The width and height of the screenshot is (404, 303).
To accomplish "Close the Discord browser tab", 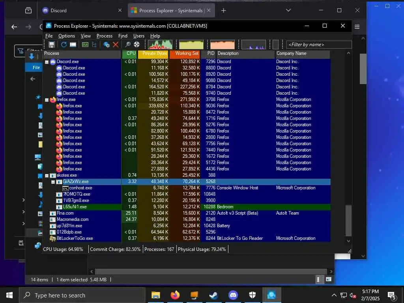I will tap(120, 11).
